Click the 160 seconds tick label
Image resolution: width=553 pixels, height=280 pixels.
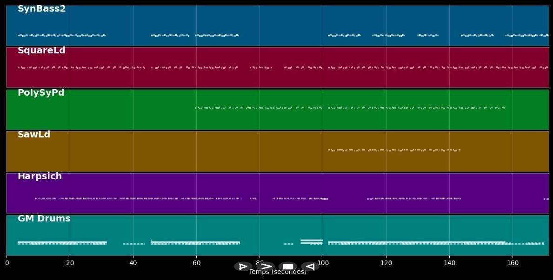513,263
